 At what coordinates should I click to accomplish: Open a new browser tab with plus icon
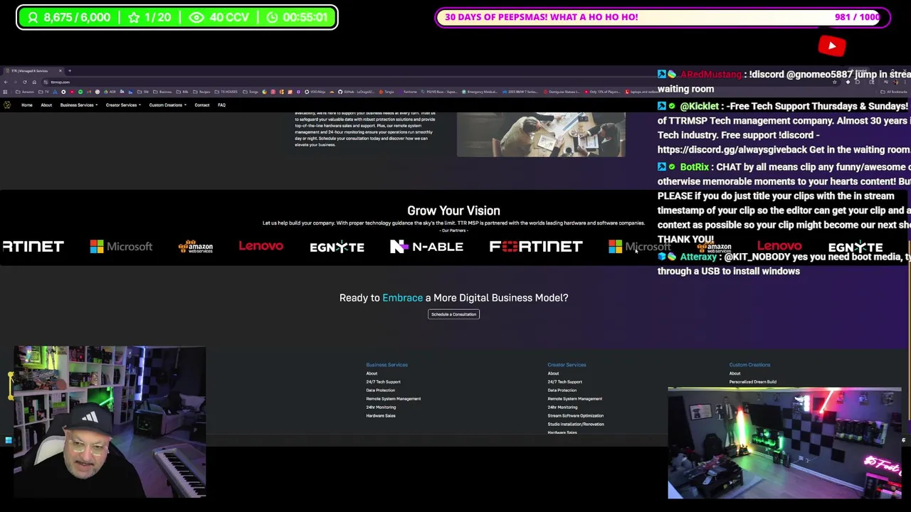coord(70,70)
